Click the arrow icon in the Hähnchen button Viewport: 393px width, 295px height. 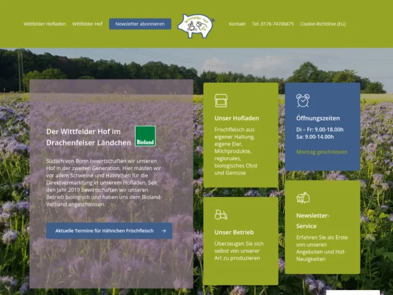164,231
